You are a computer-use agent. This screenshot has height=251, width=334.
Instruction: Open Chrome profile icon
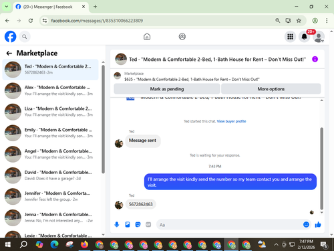coord(315,21)
